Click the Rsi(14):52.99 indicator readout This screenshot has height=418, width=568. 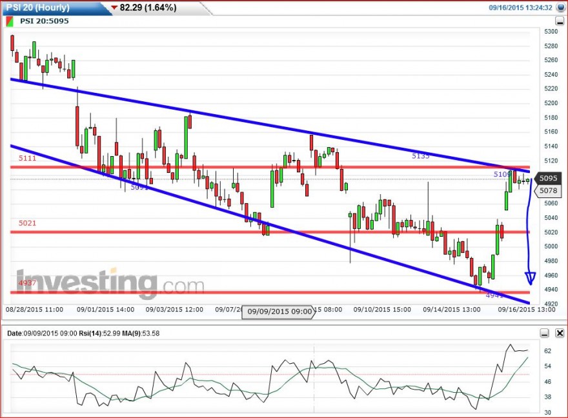(99, 333)
